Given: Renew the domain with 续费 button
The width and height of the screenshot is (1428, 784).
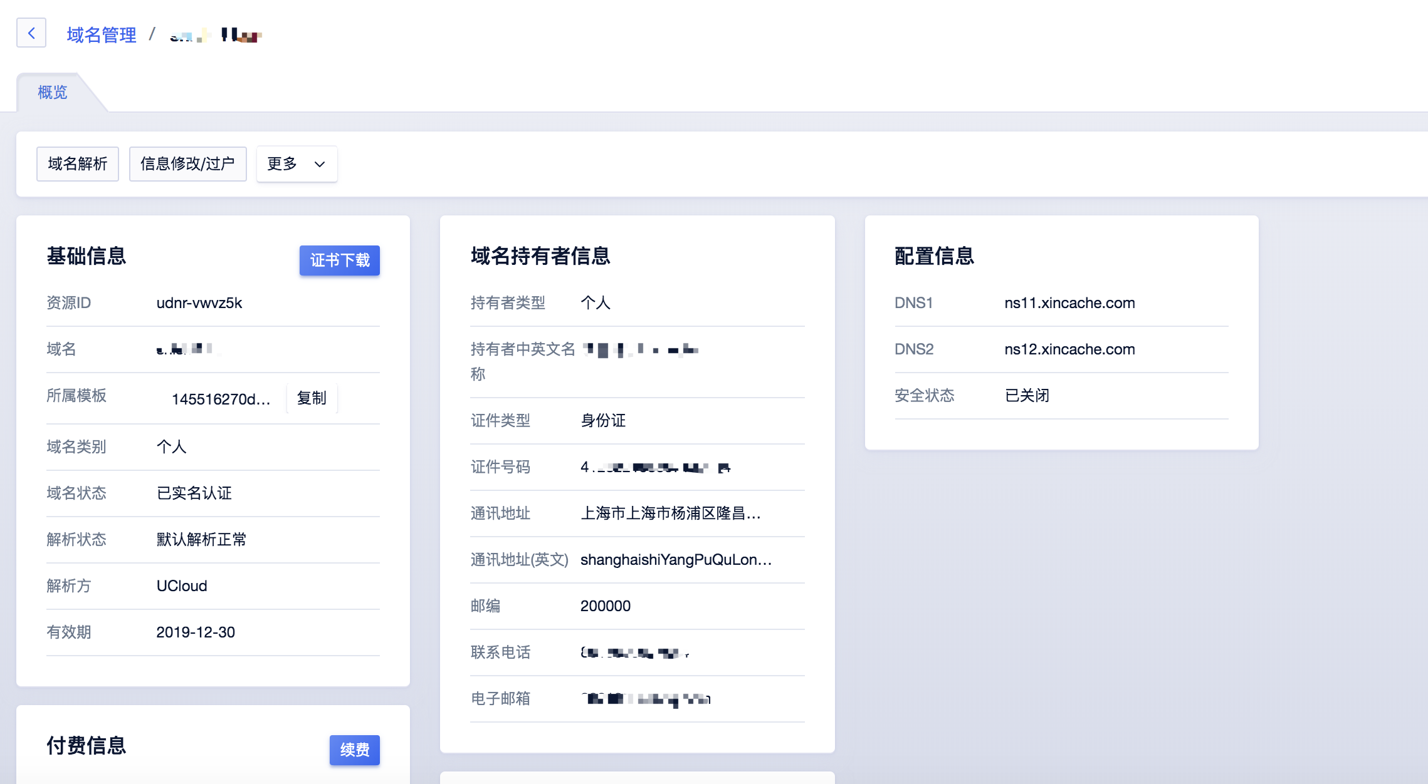Looking at the screenshot, I should click(354, 750).
